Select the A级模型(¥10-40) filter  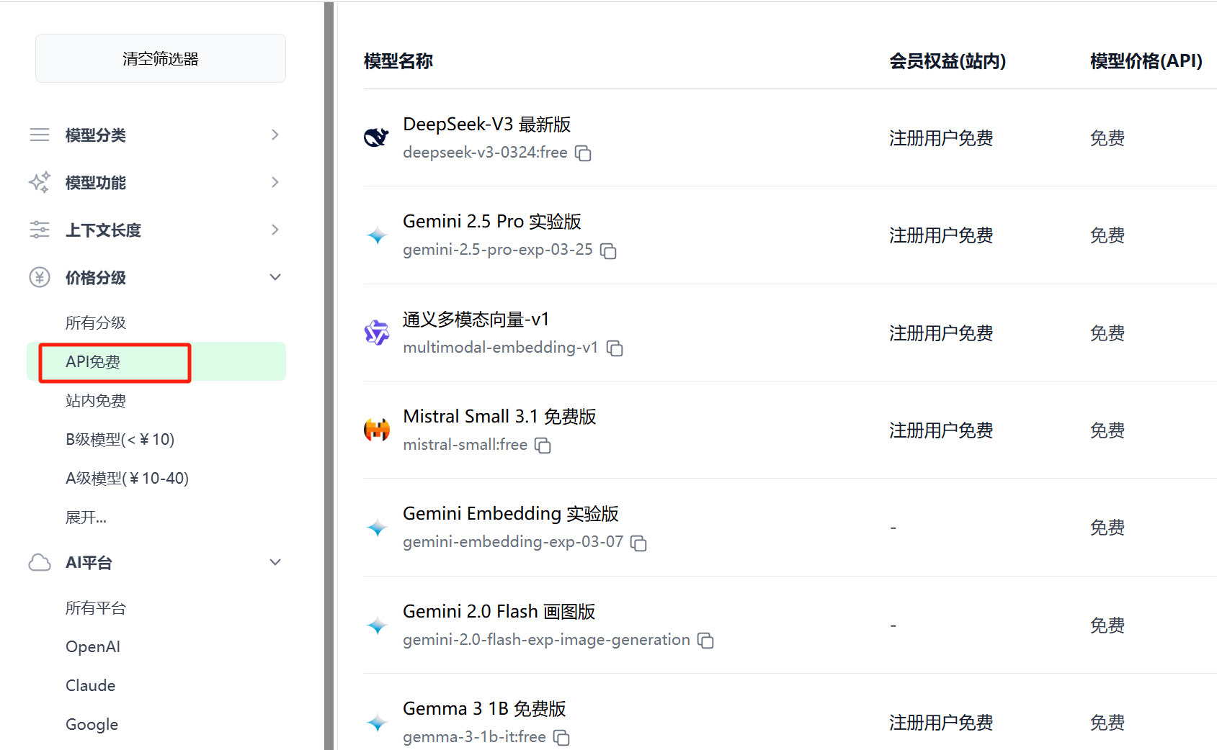click(x=127, y=478)
